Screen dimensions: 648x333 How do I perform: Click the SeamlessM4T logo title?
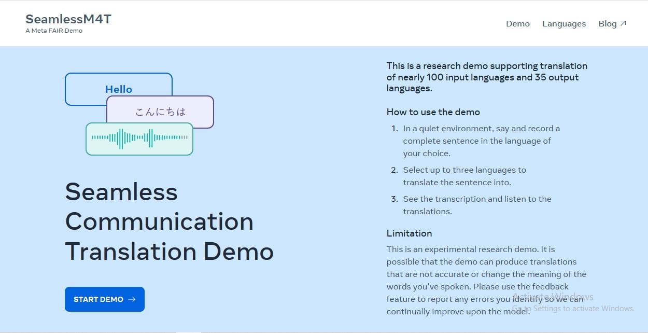(68, 19)
